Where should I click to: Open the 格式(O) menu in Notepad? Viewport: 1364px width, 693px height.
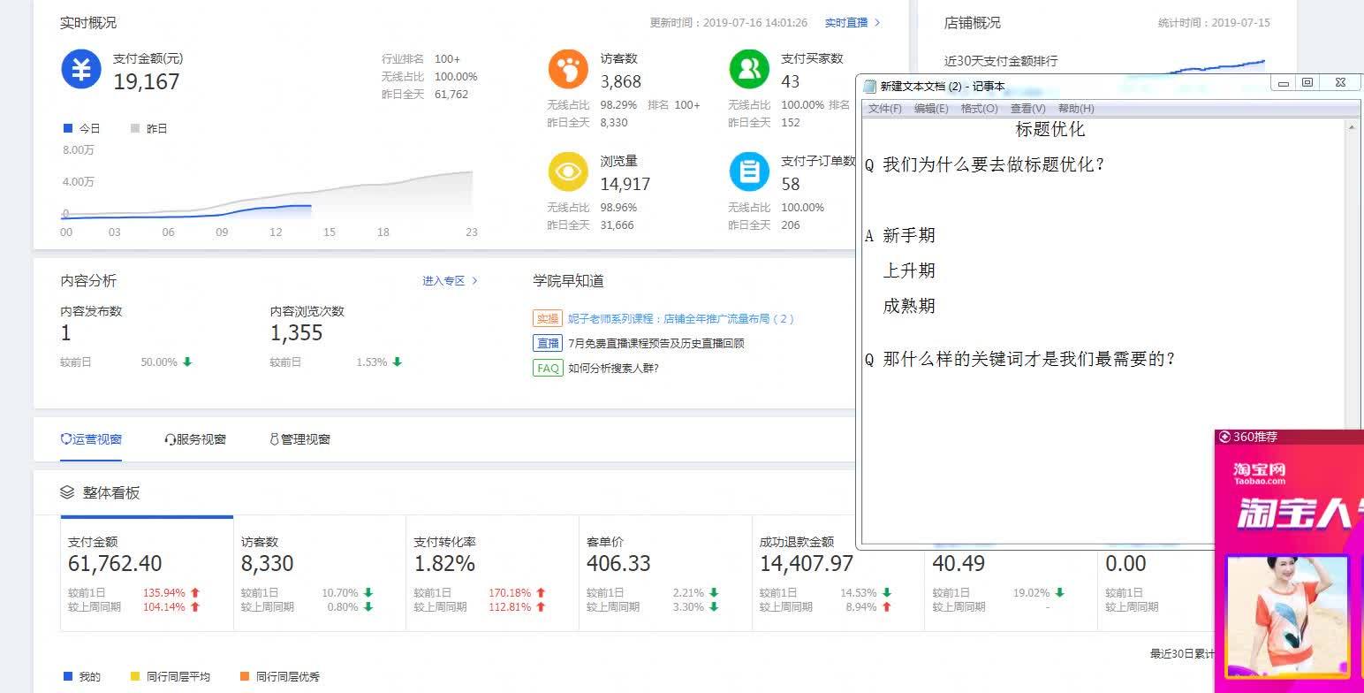(x=979, y=109)
